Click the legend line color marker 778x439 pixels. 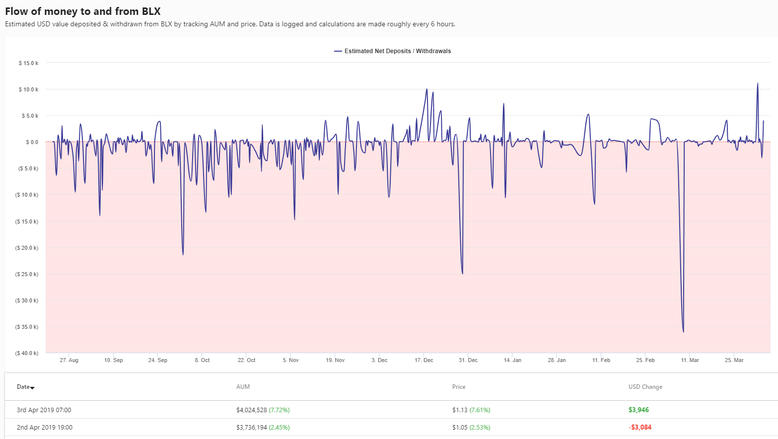point(338,51)
